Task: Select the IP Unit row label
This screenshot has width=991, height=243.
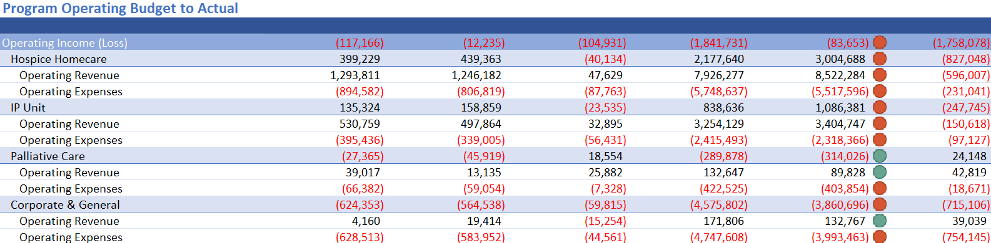Action: tap(28, 108)
